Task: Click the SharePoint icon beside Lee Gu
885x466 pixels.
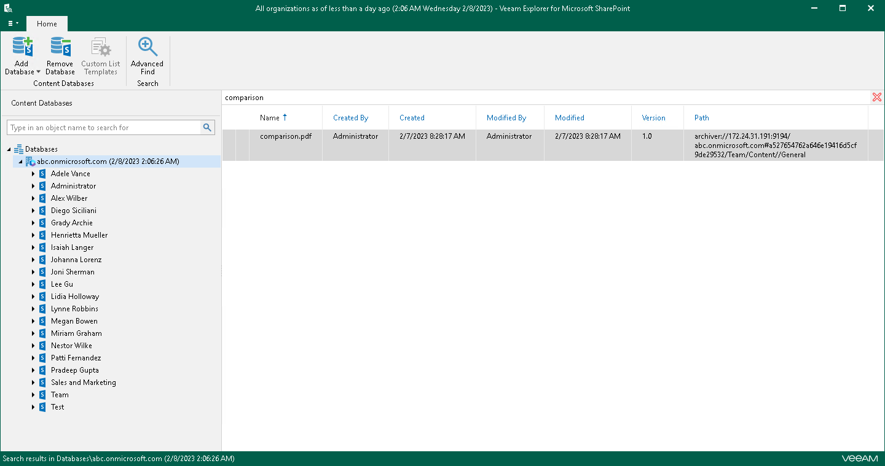Action: coord(42,284)
